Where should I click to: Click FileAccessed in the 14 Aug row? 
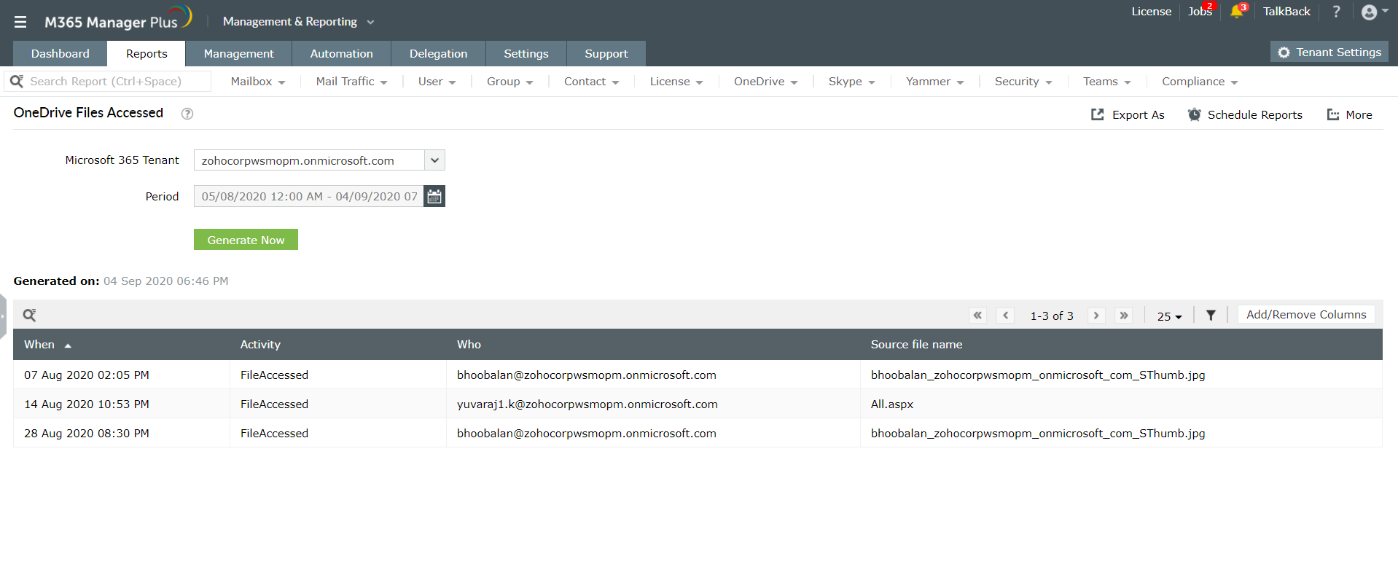274,404
